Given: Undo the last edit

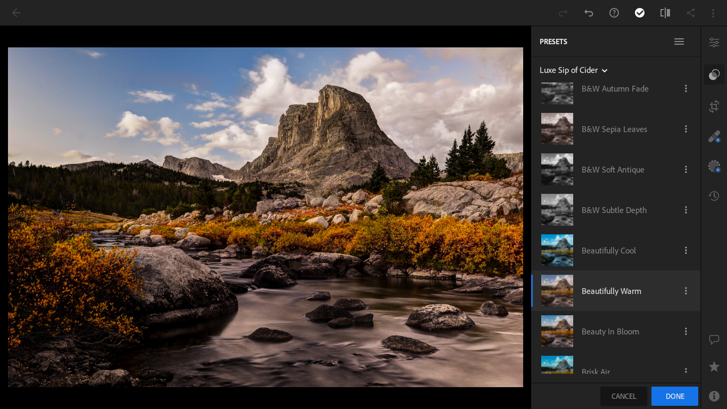Looking at the screenshot, I should coord(589,13).
